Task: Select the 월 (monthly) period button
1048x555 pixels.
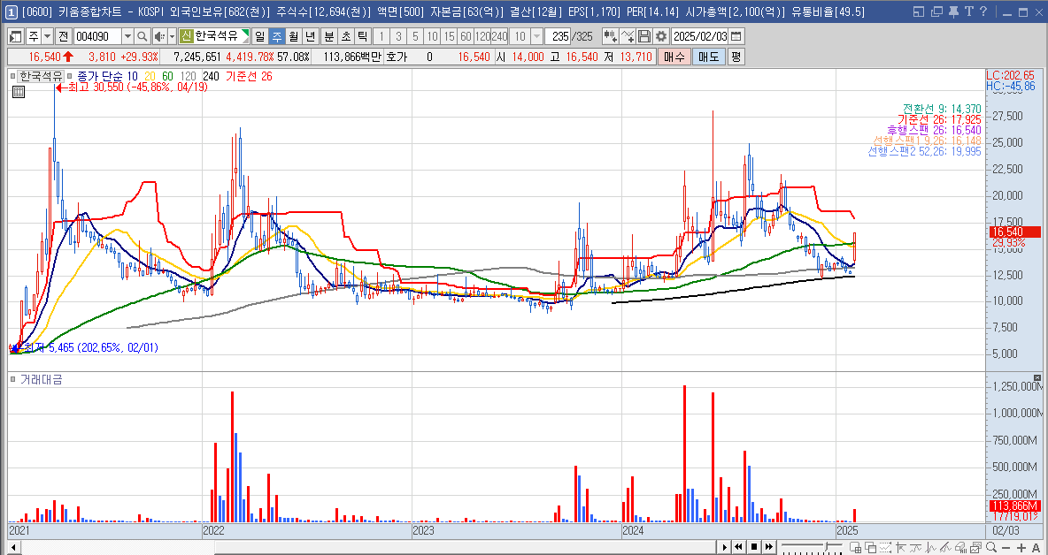Action: pyautogui.click(x=294, y=36)
